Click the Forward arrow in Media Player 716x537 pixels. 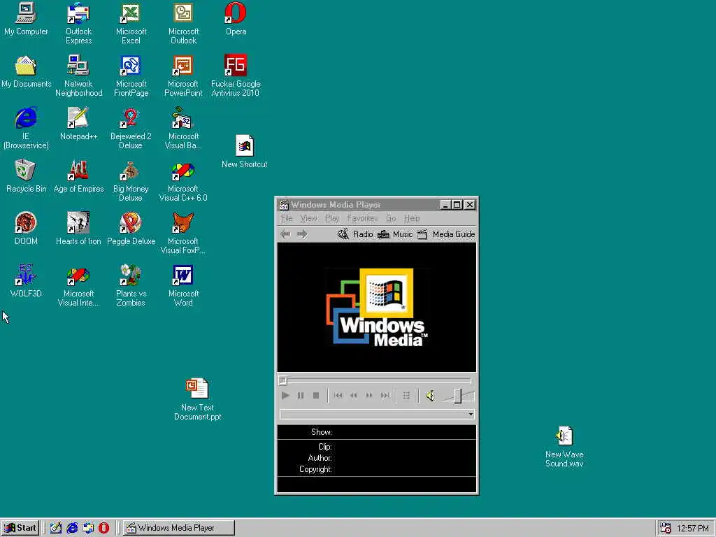(302, 234)
